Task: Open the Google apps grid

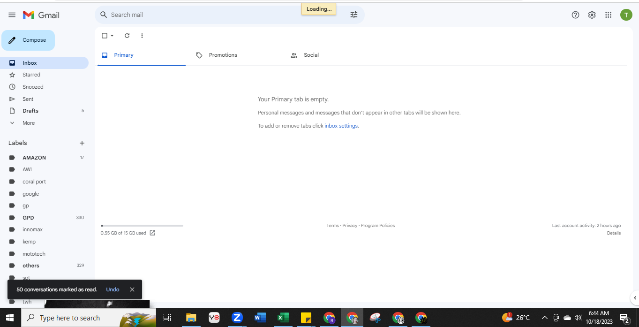Action: coord(608,15)
